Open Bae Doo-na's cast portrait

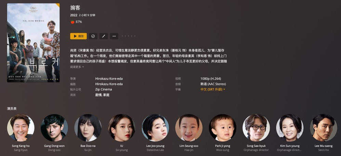(x=88, y=128)
